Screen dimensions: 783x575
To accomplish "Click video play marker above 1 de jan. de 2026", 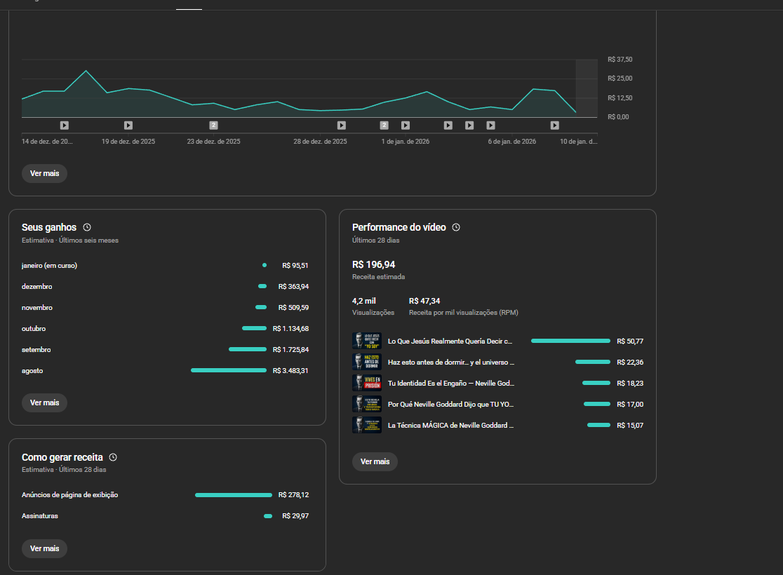I will tap(406, 126).
